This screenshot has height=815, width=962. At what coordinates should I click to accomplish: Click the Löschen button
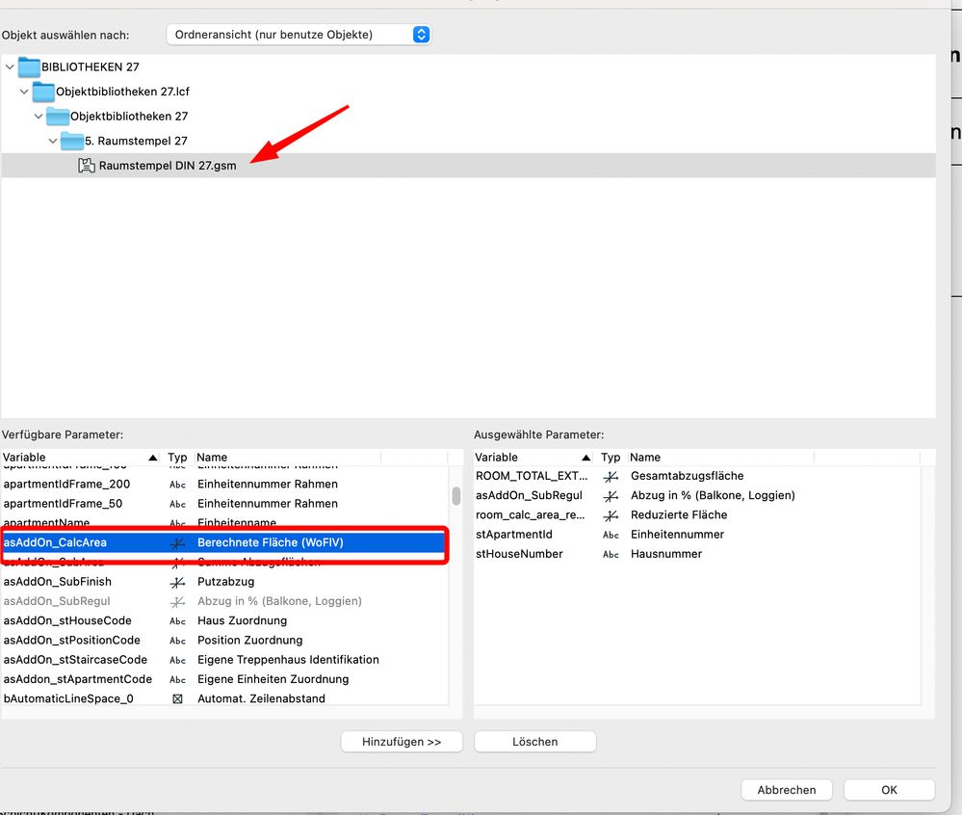coord(535,742)
